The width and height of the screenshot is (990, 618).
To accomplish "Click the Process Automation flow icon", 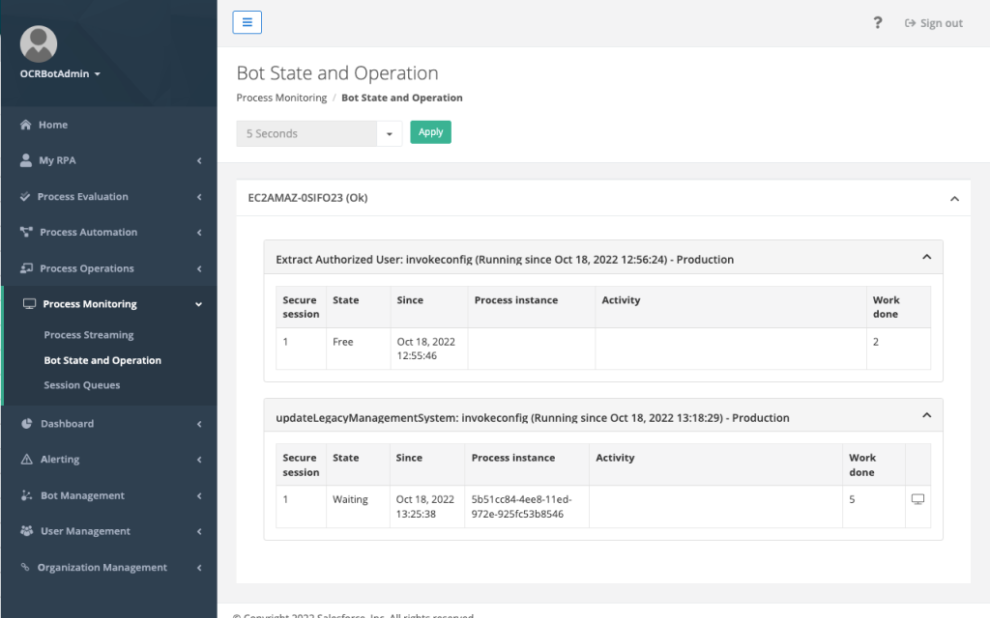I will 26,232.
